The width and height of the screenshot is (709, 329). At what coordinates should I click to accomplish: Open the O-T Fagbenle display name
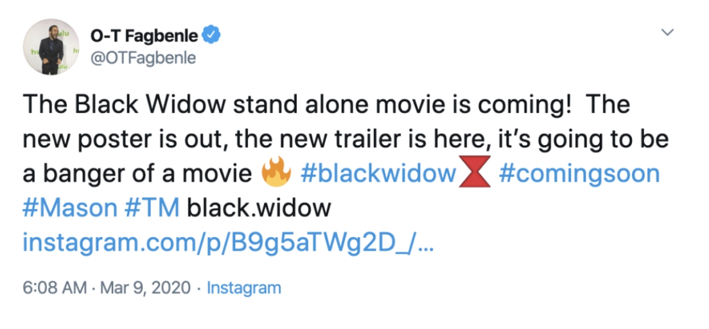(143, 35)
